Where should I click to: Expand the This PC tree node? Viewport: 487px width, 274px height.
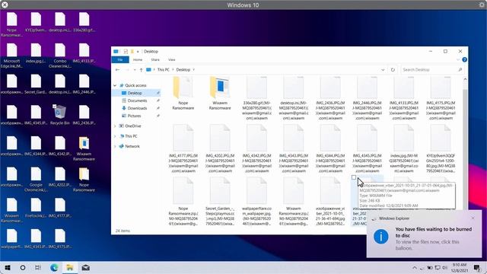coord(115,136)
